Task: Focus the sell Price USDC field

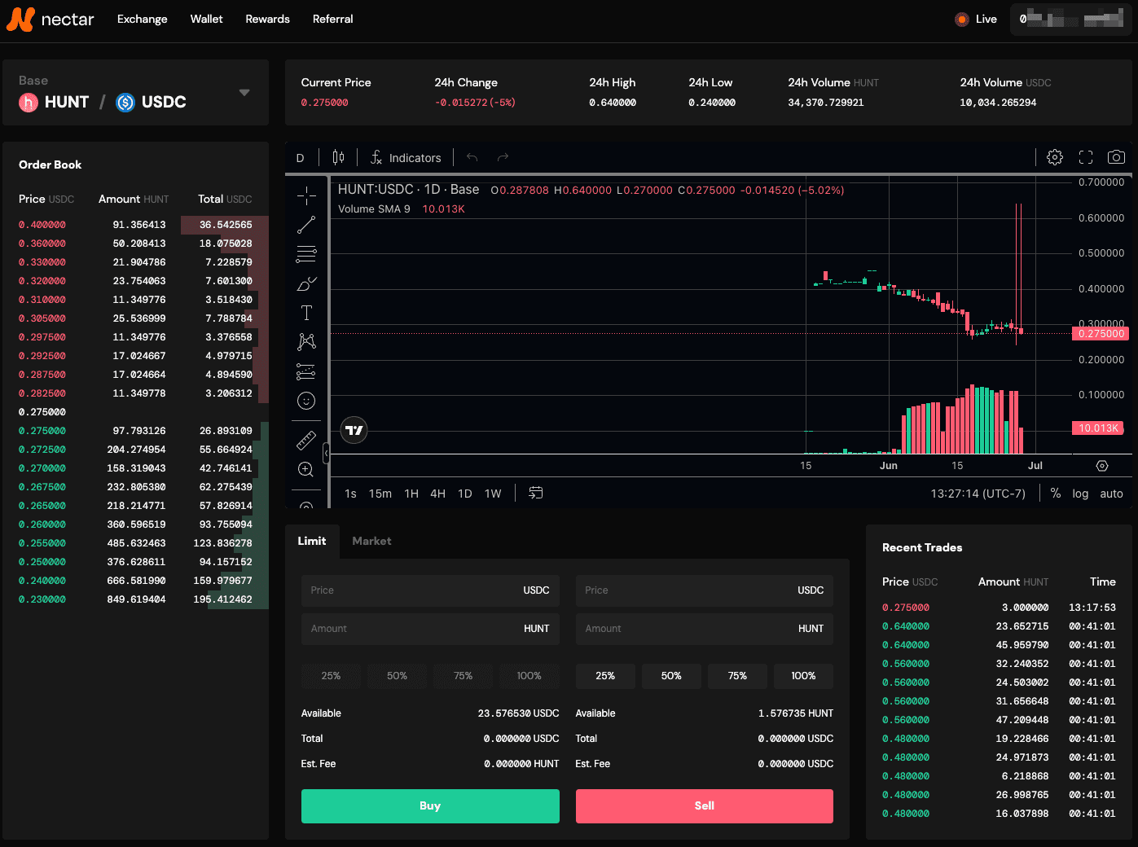Action: (x=705, y=590)
